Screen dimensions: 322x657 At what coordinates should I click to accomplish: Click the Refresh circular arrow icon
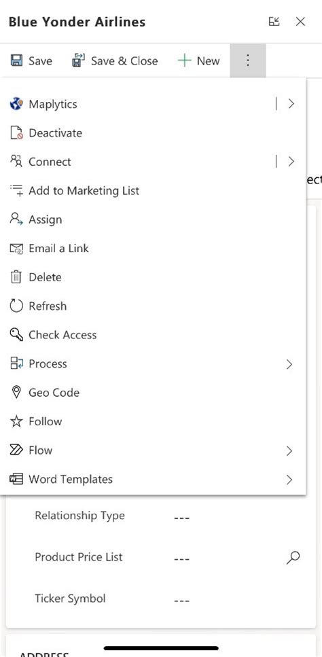click(x=16, y=306)
